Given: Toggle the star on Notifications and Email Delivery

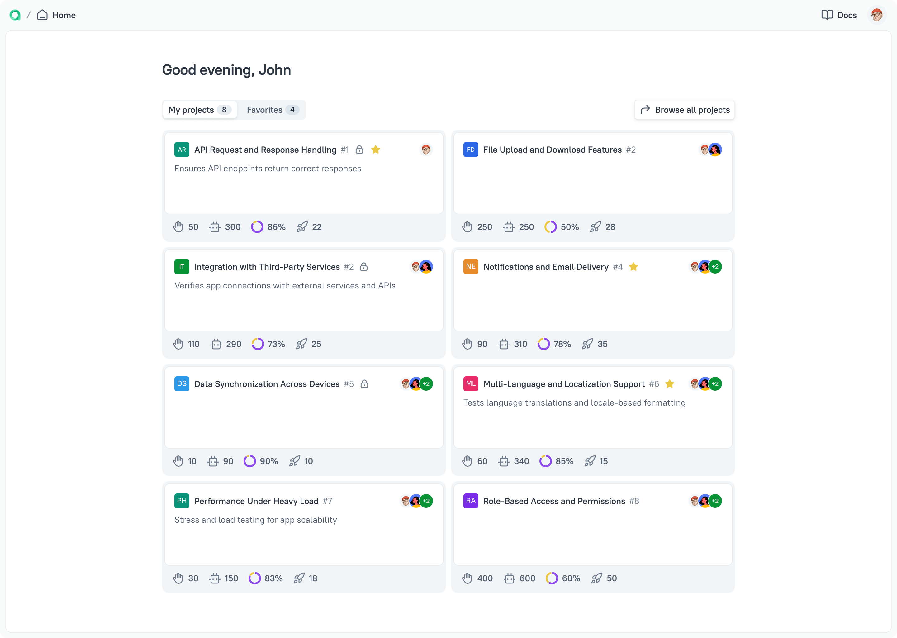Looking at the screenshot, I should click(634, 266).
